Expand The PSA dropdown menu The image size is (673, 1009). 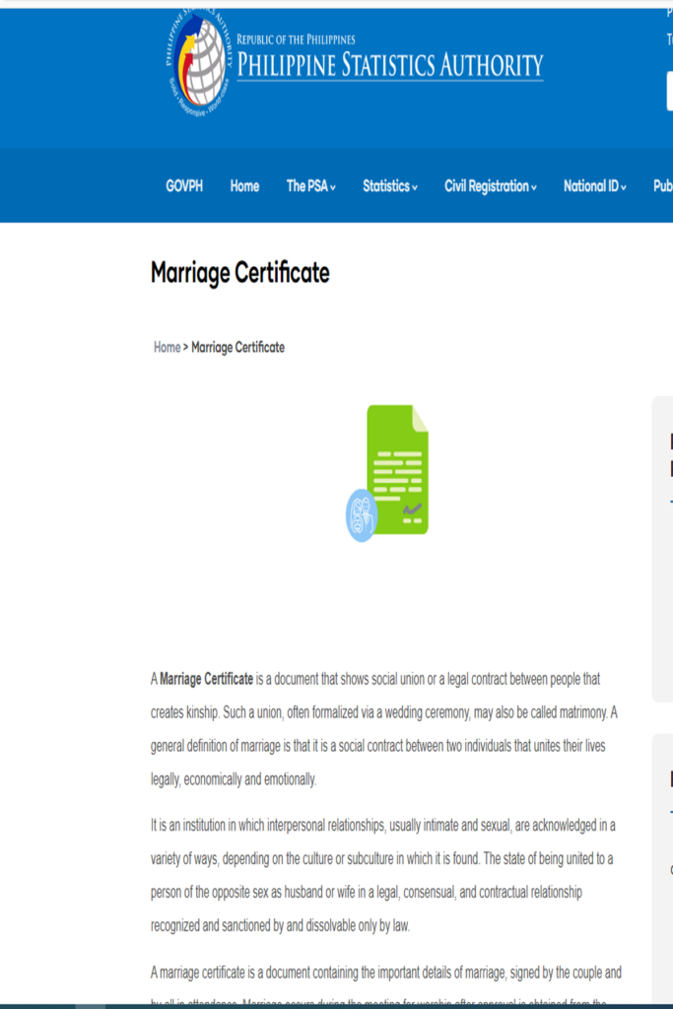310,186
